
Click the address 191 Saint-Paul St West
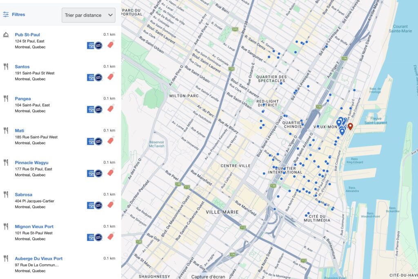click(x=35, y=73)
